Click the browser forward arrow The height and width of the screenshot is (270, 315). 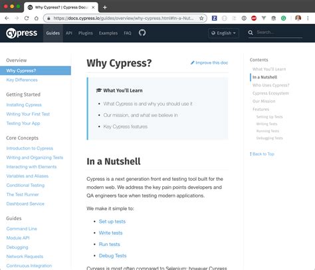17,18
